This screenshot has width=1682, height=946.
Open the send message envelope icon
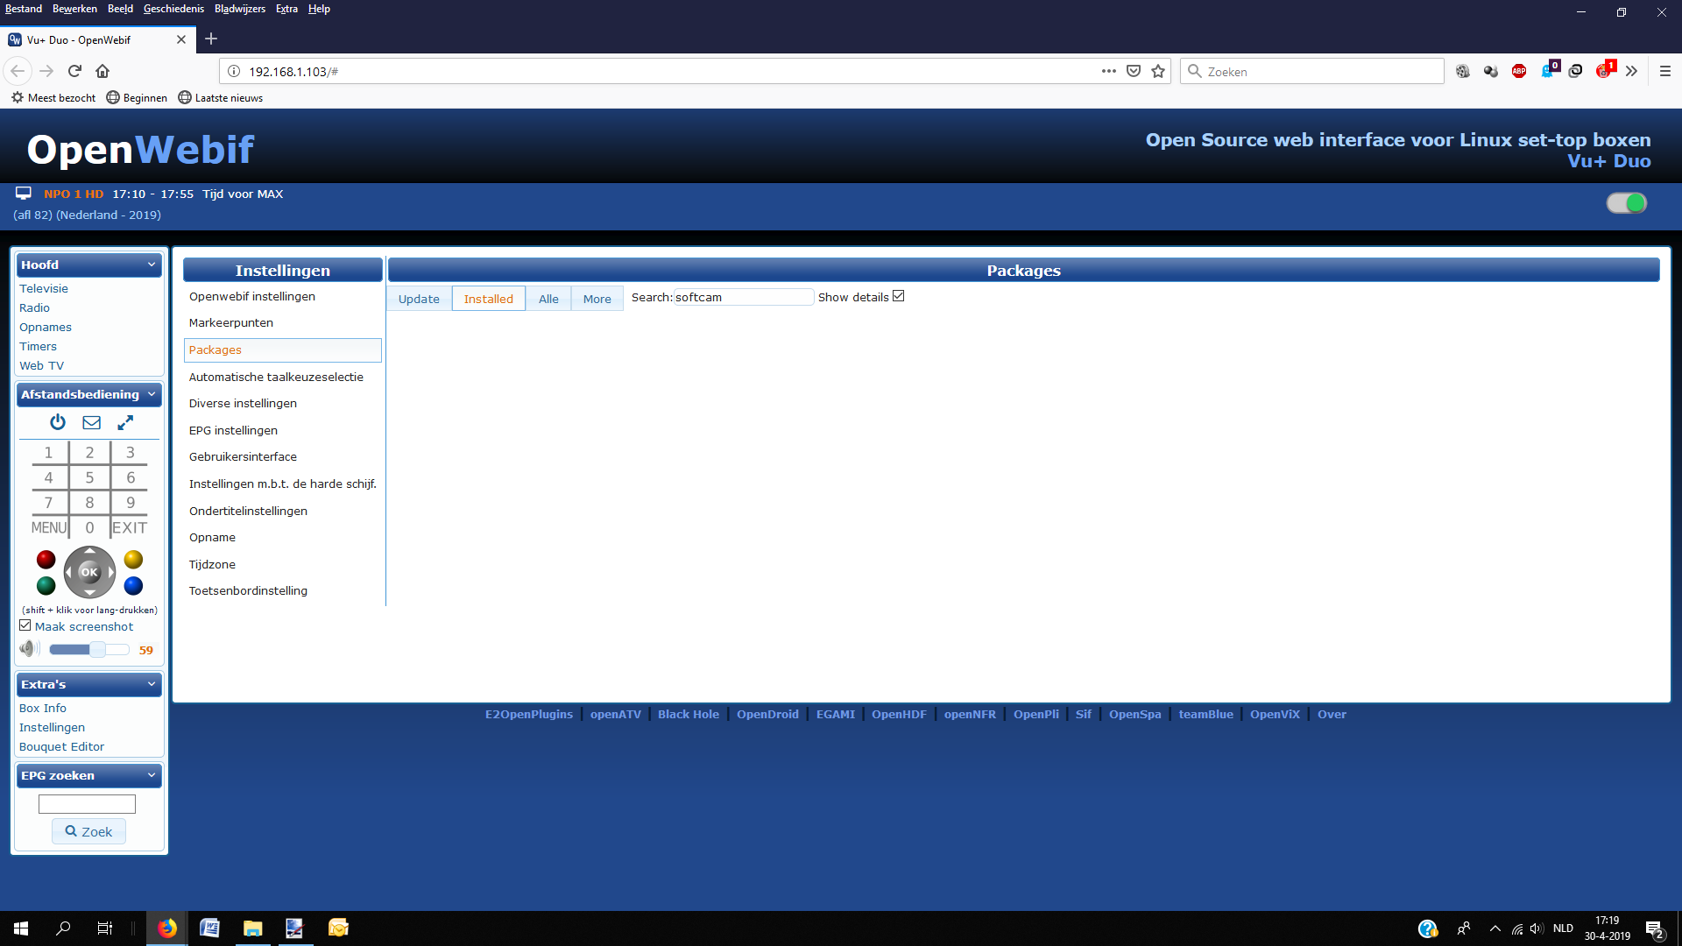click(x=91, y=422)
